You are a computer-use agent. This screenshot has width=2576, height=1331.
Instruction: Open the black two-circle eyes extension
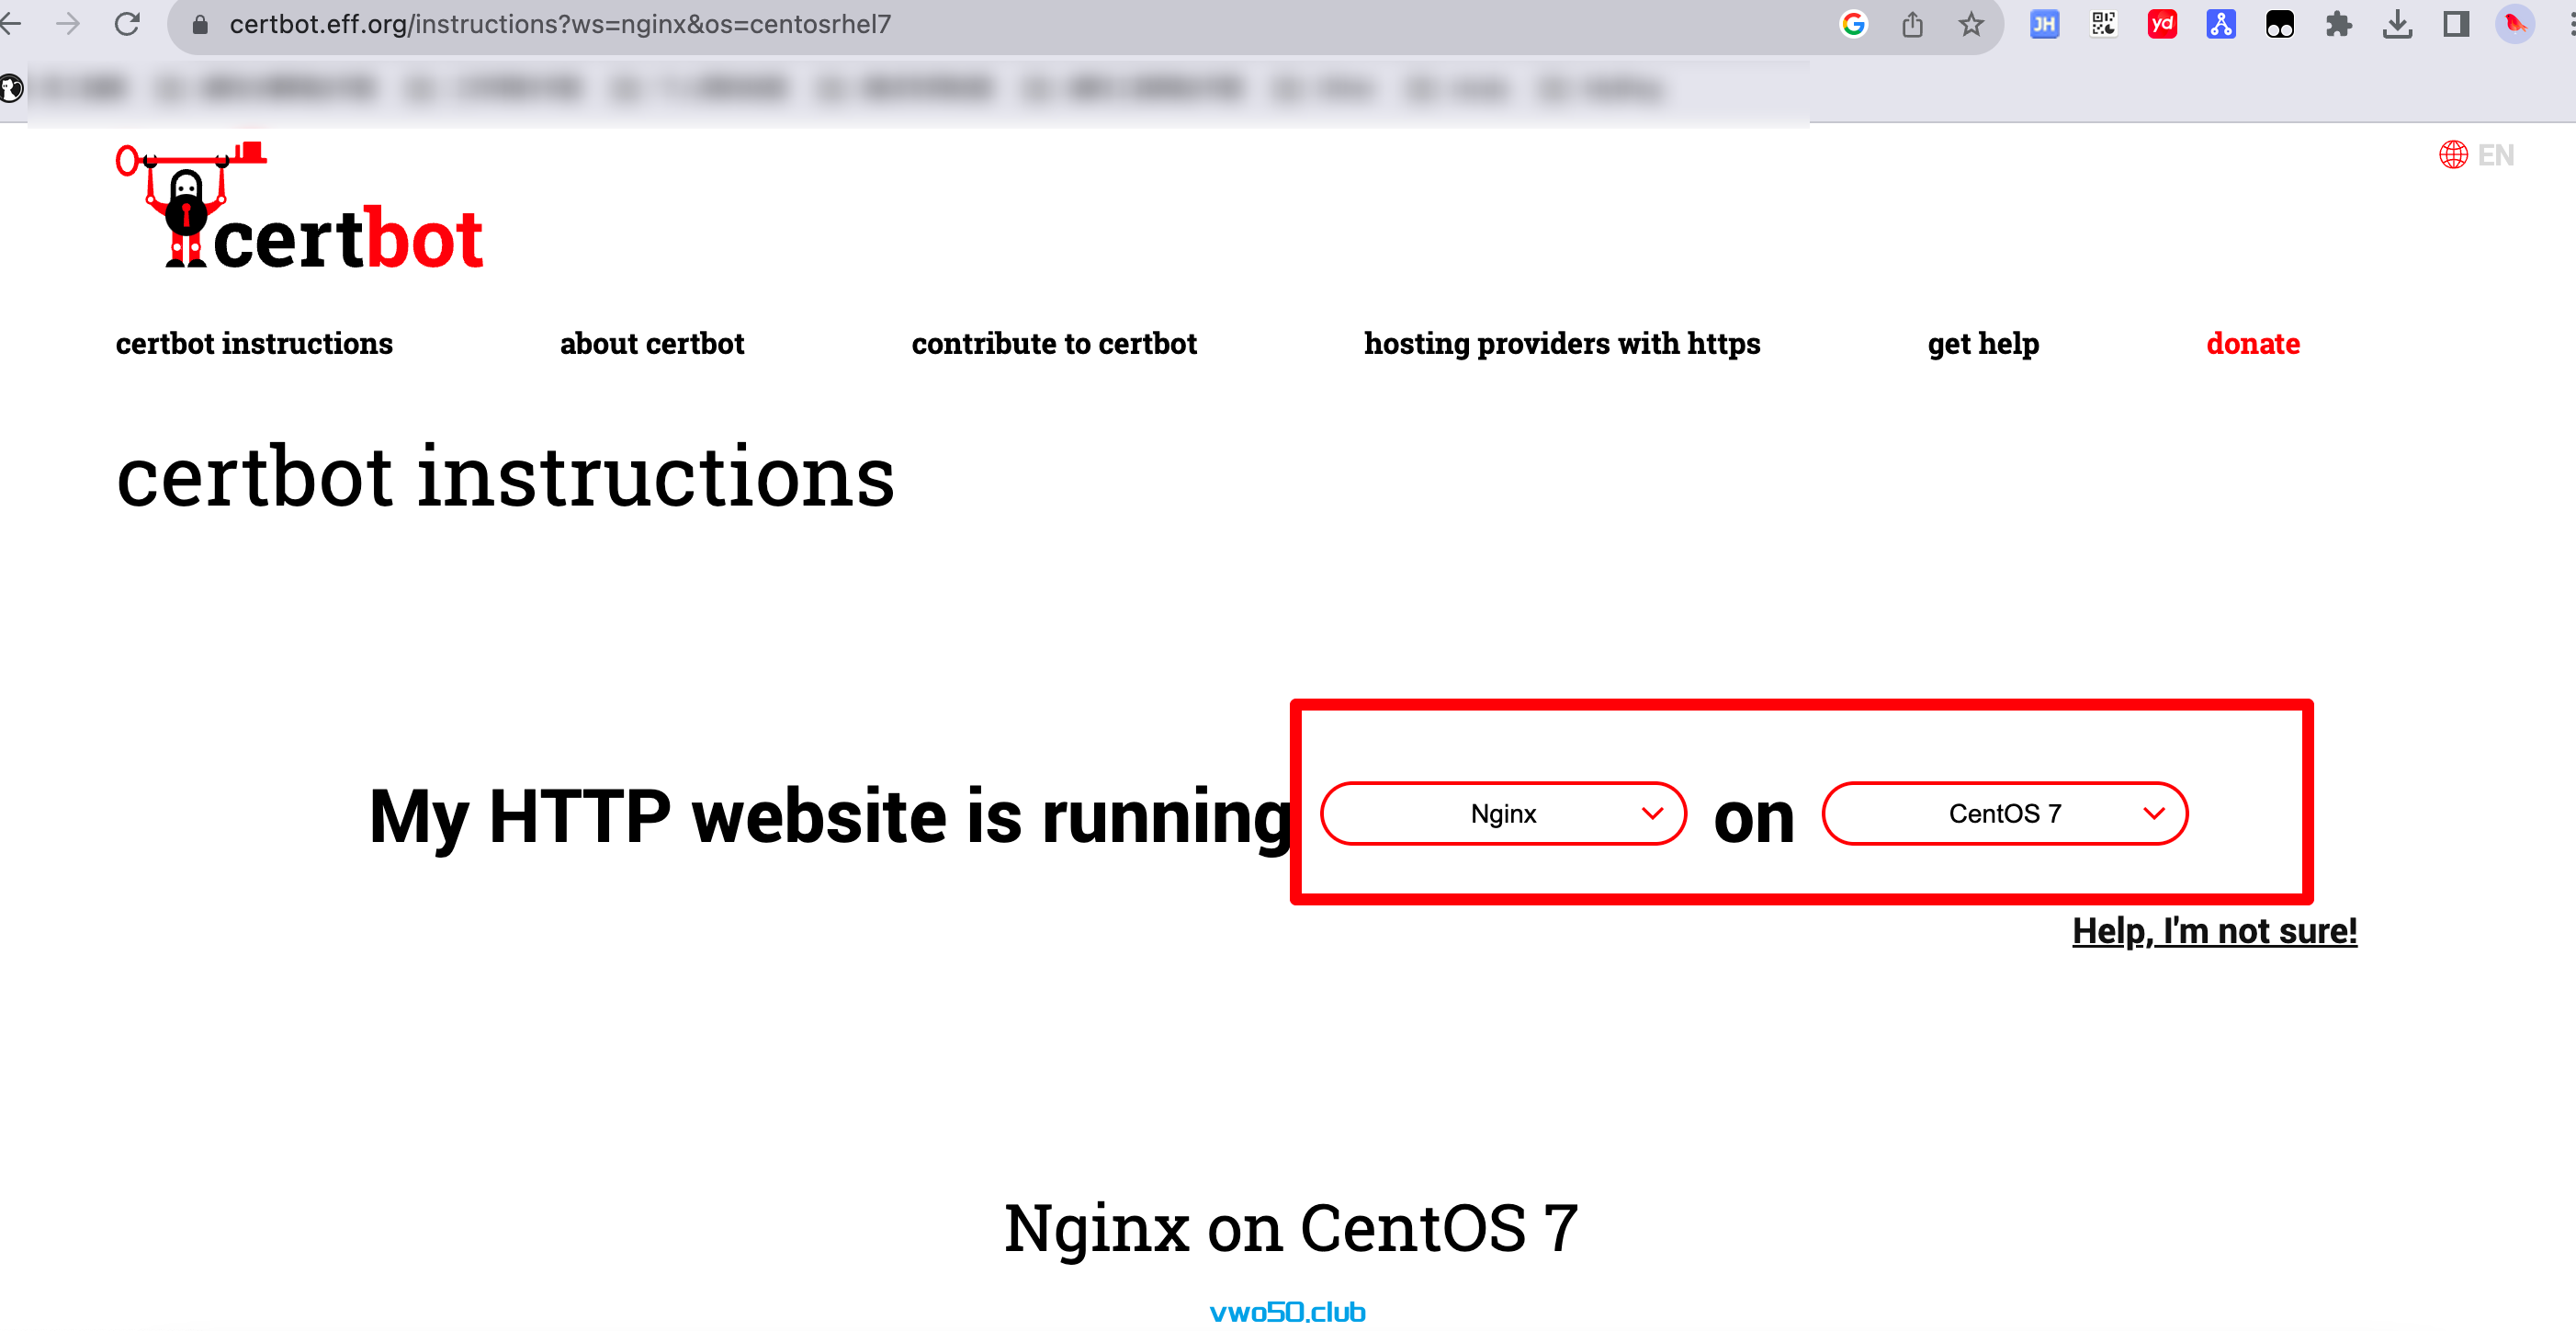click(x=2280, y=24)
